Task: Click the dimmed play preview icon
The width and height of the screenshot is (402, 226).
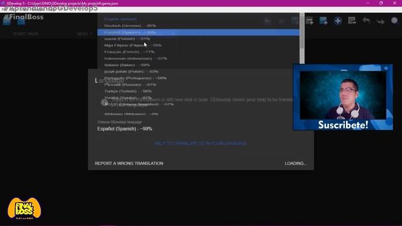Action: pyautogui.click(x=267, y=21)
